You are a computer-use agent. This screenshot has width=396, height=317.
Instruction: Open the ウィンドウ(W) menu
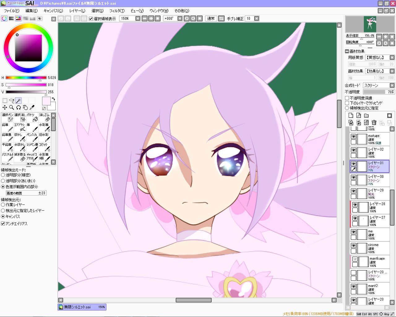[159, 11]
